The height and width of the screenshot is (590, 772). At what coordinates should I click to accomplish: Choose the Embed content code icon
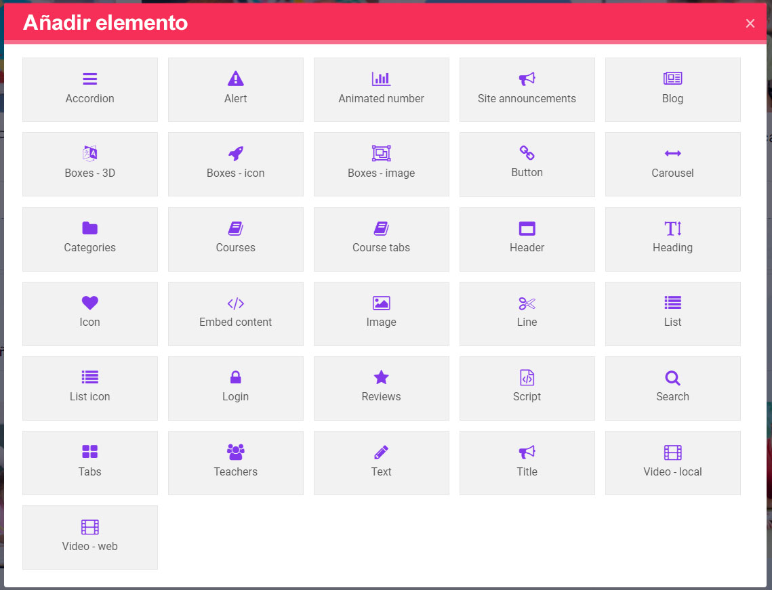click(235, 303)
